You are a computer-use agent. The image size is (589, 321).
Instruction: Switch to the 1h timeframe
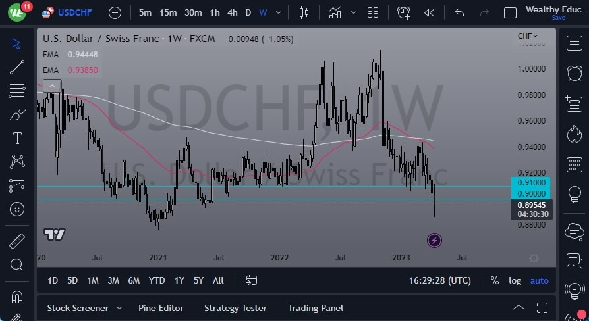[215, 12]
